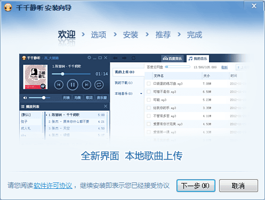Select playlist track 1.陈慧娴 - 千千阙歌
Screen dimensions: 265x200
tap(76, 115)
